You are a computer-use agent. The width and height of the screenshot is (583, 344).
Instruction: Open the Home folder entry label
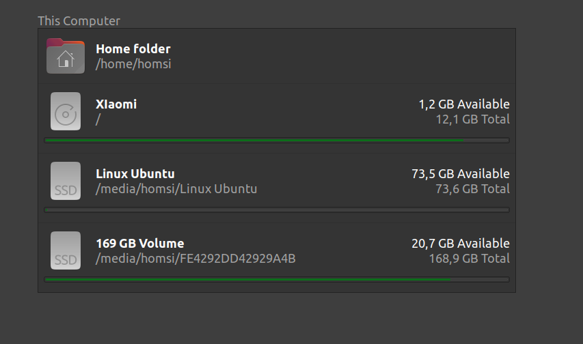click(133, 48)
